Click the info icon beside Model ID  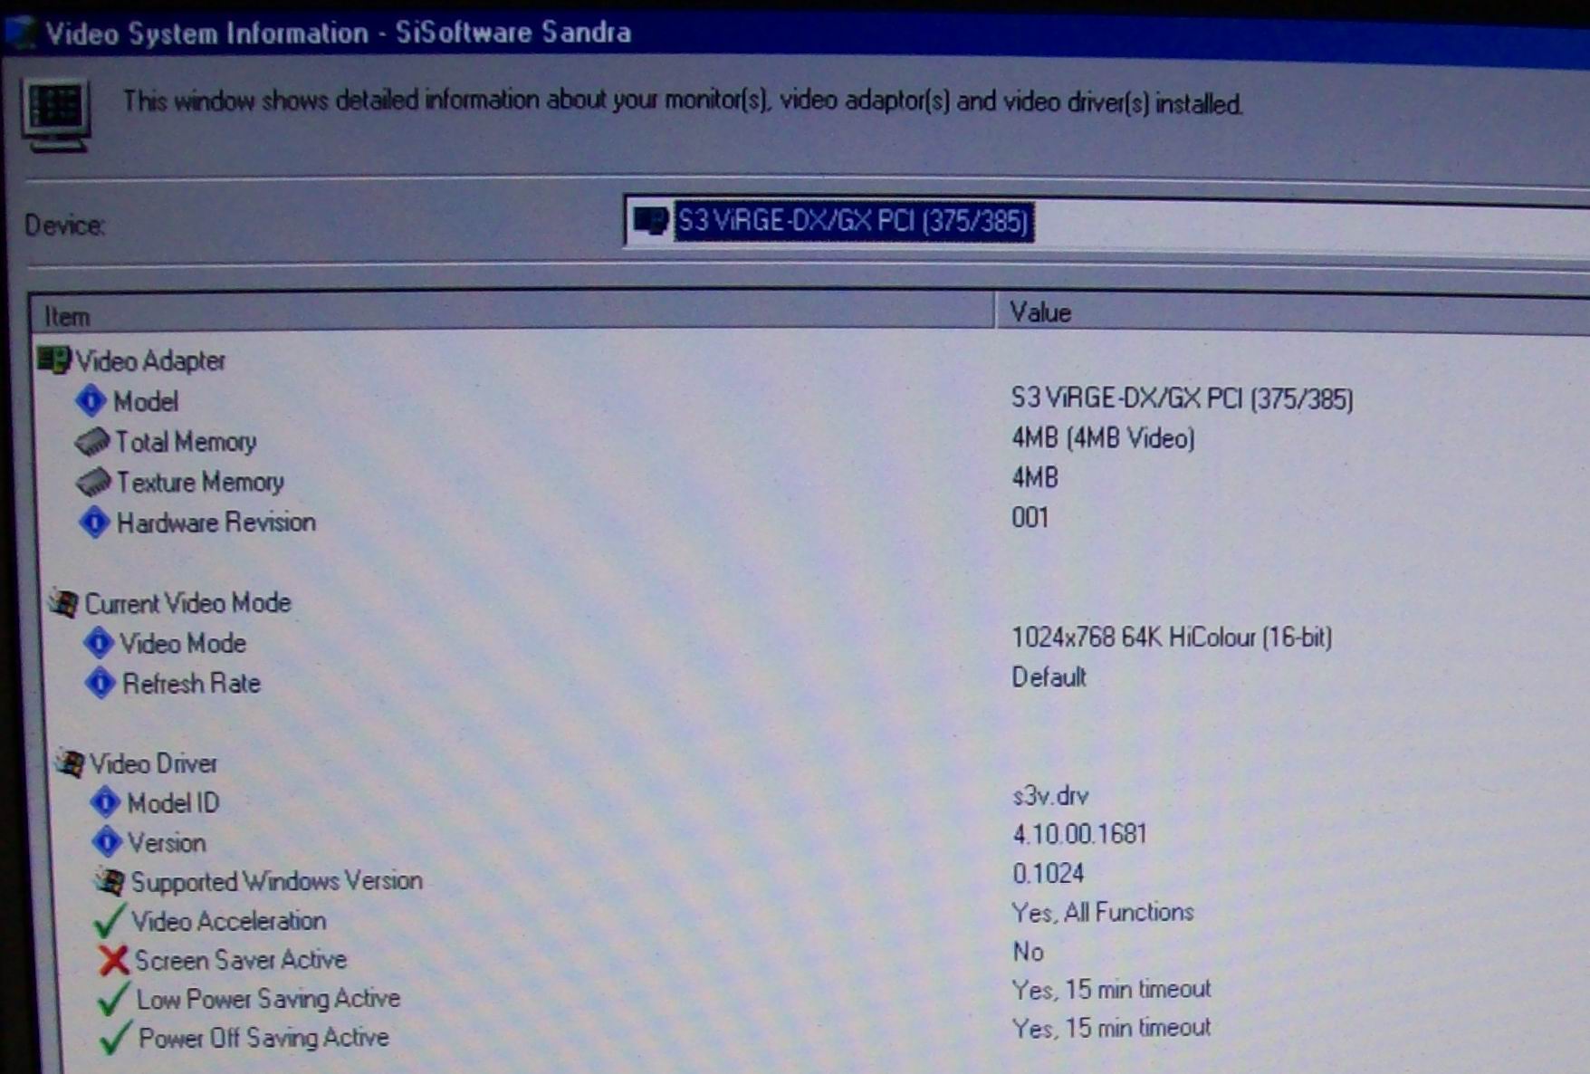coord(105,801)
